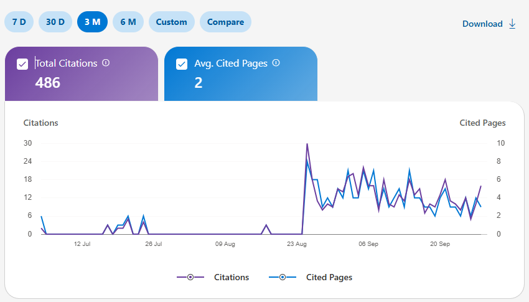The height and width of the screenshot is (302, 529).
Task: Open the Avg. Cited Pages info icon
Action: point(276,63)
